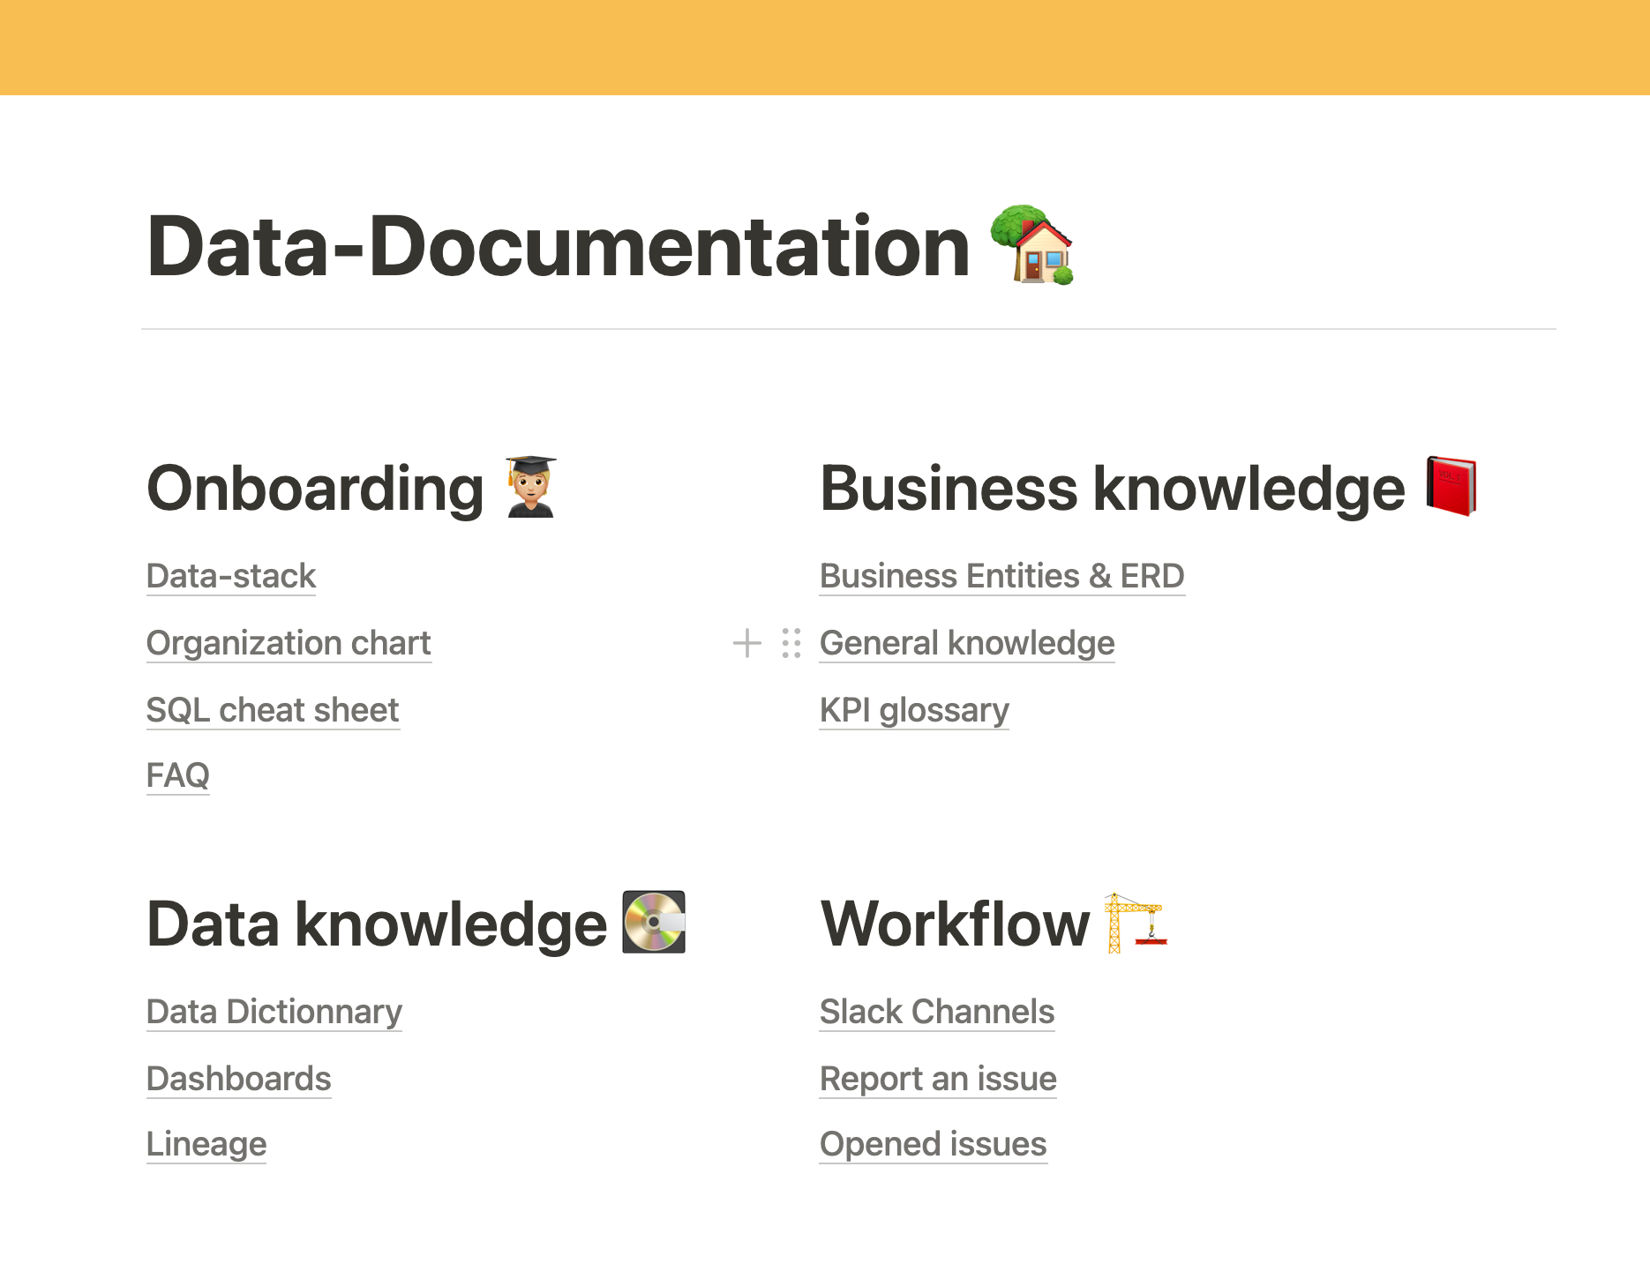
Task: Open the FAQ page
Action: [x=178, y=775]
